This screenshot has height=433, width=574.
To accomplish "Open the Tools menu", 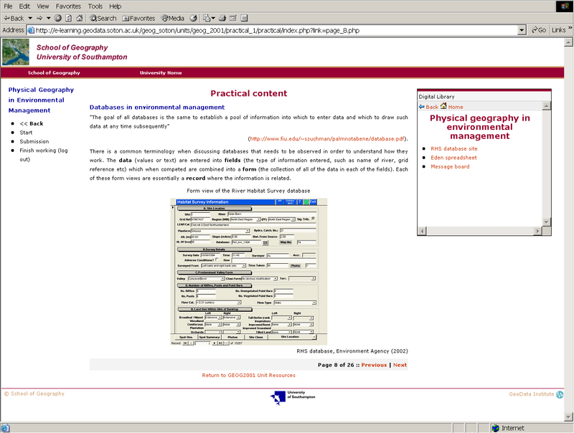I will (x=95, y=6).
